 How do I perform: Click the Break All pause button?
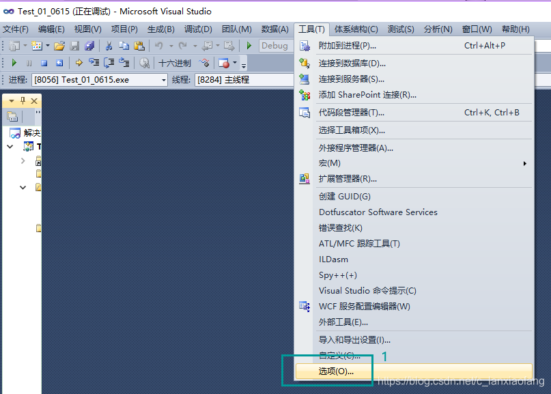(29, 64)
